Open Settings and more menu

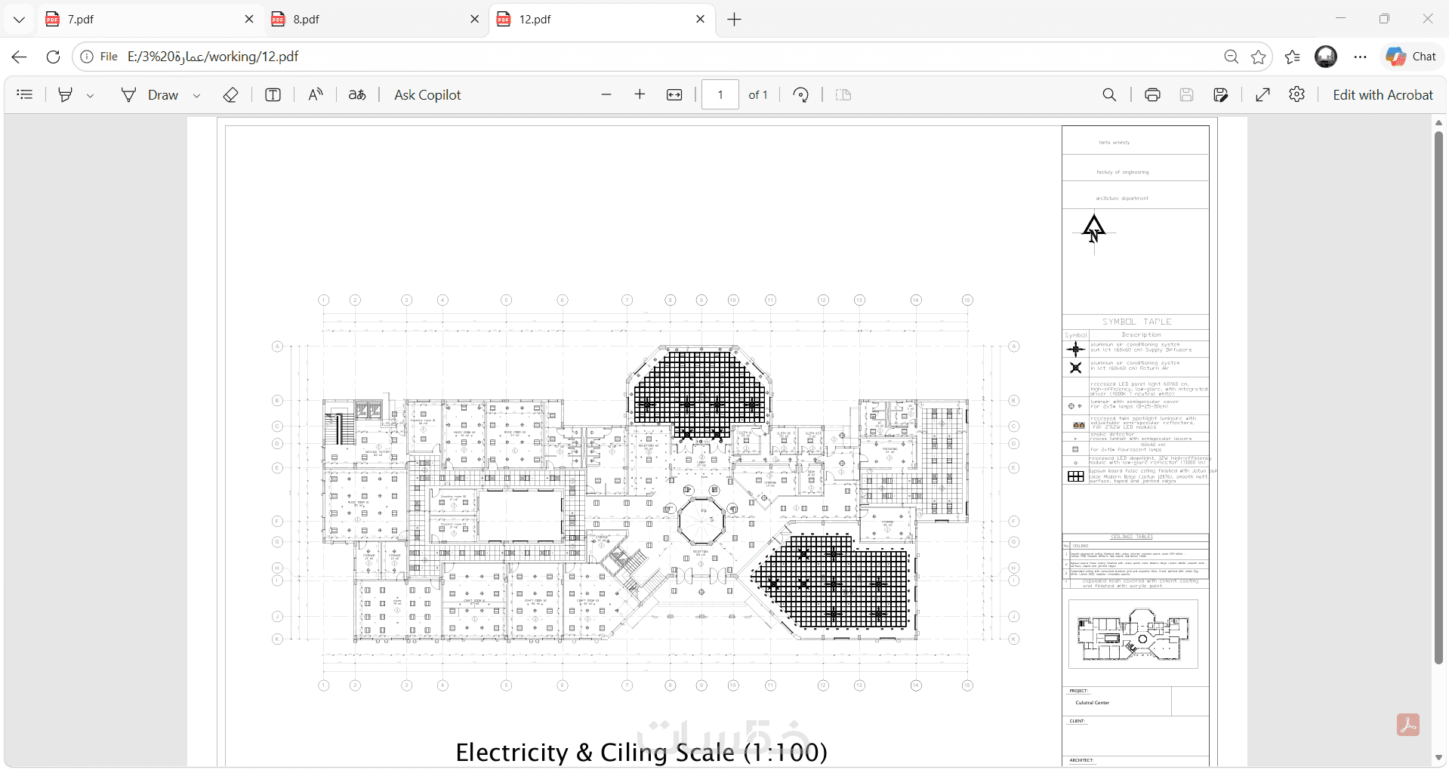click(x=1360, y=57)
